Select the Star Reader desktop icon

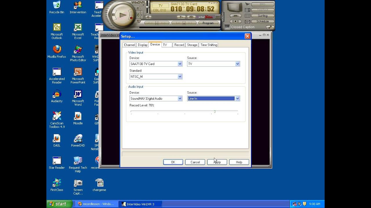tap(57, 163)
